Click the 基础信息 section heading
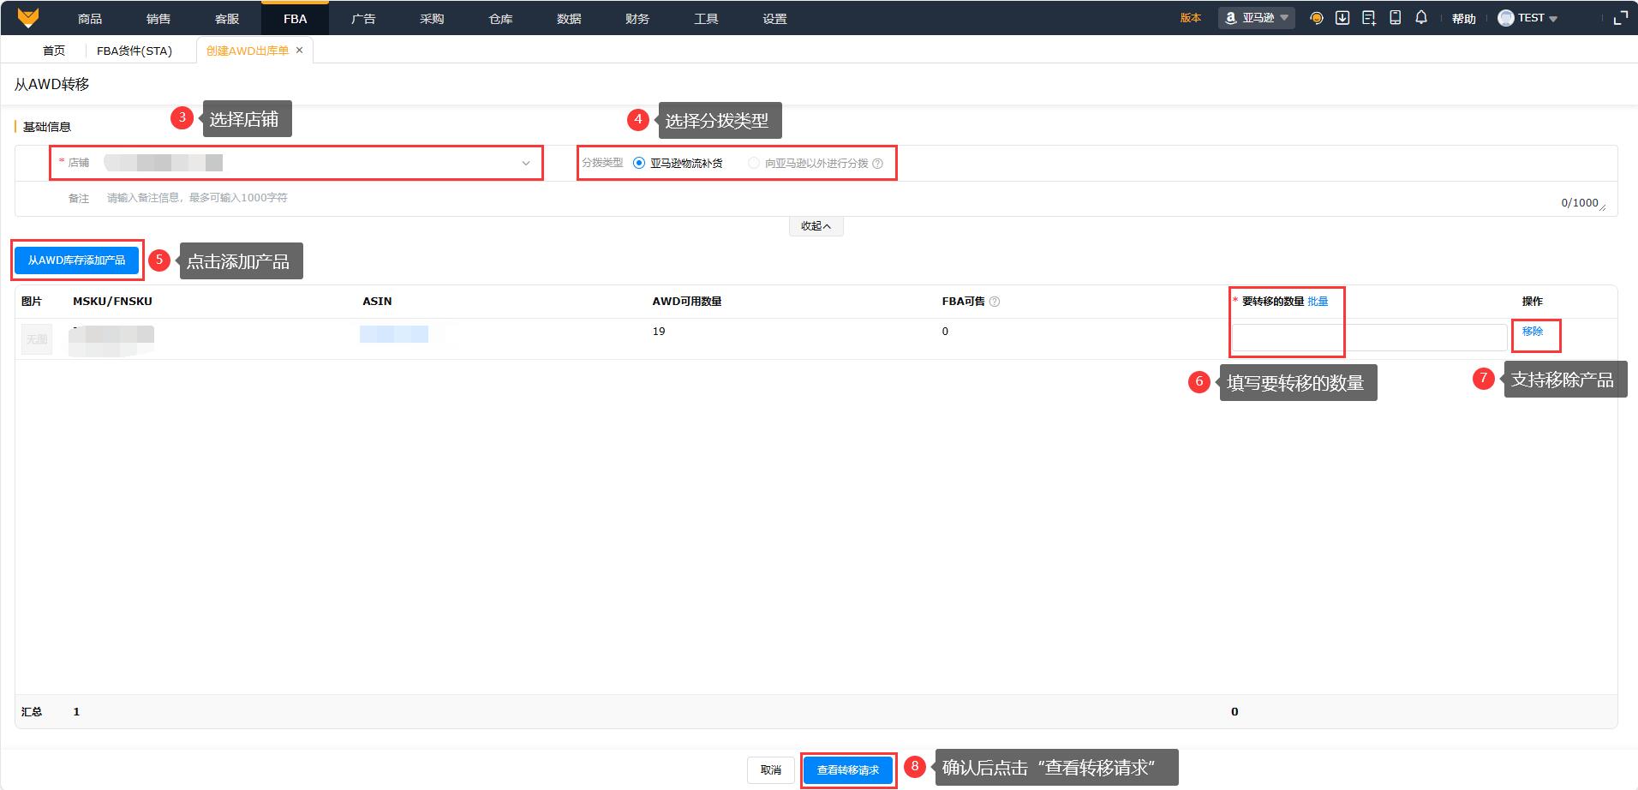The width and height of the screenshot is (1638, 790). pyautogui.click(x=47, y=127)
